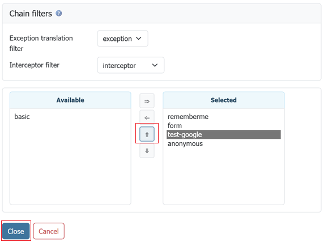Click the Selected column header
The image size is (324, 242).
224,100
